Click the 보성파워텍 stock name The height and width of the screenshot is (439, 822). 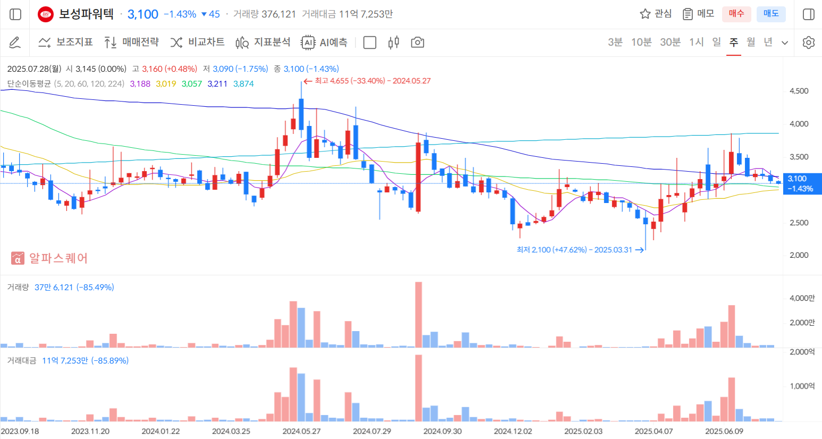(x=86, y=14)
